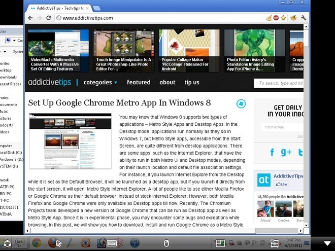Click CynDee's profile photo in the Facebook box
The width and height of the screenshot is (335, 251).
(x=284, y=209)
